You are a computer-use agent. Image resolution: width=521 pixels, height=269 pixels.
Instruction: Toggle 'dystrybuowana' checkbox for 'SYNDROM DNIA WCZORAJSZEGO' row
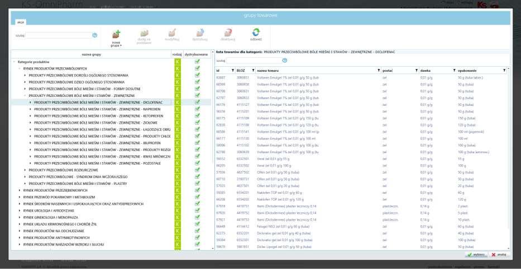pos(197,177)
